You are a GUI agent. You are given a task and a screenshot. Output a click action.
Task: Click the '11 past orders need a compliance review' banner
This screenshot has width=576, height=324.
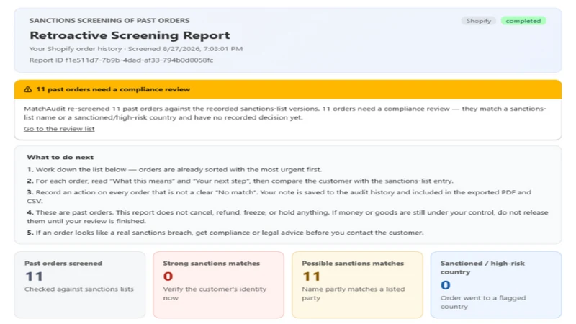(x=287, y=89)
